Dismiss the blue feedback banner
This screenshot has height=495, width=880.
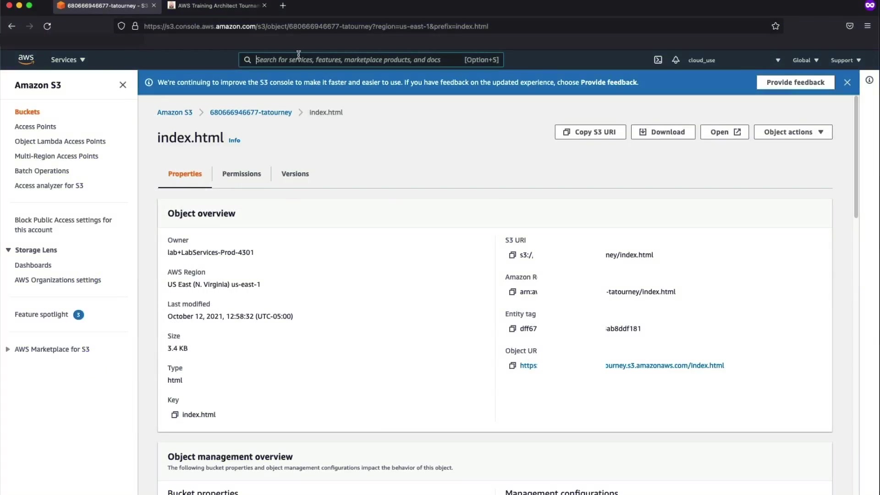tap(847, 82)
